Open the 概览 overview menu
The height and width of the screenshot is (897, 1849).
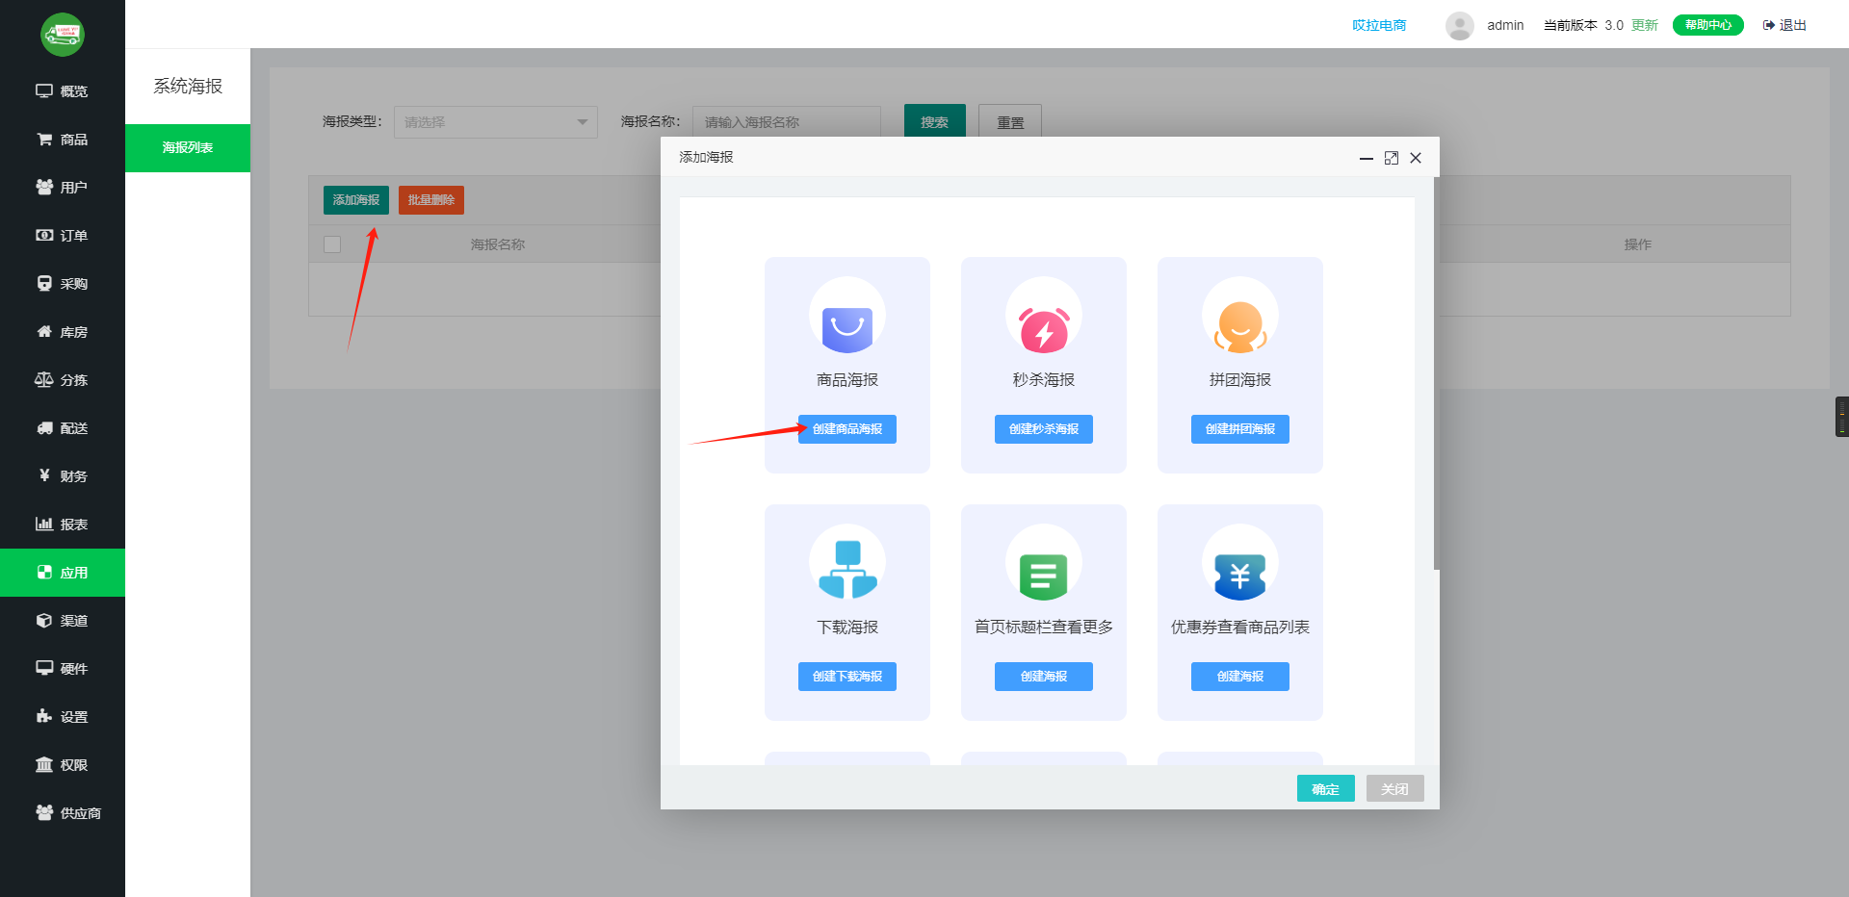point(63,91)
